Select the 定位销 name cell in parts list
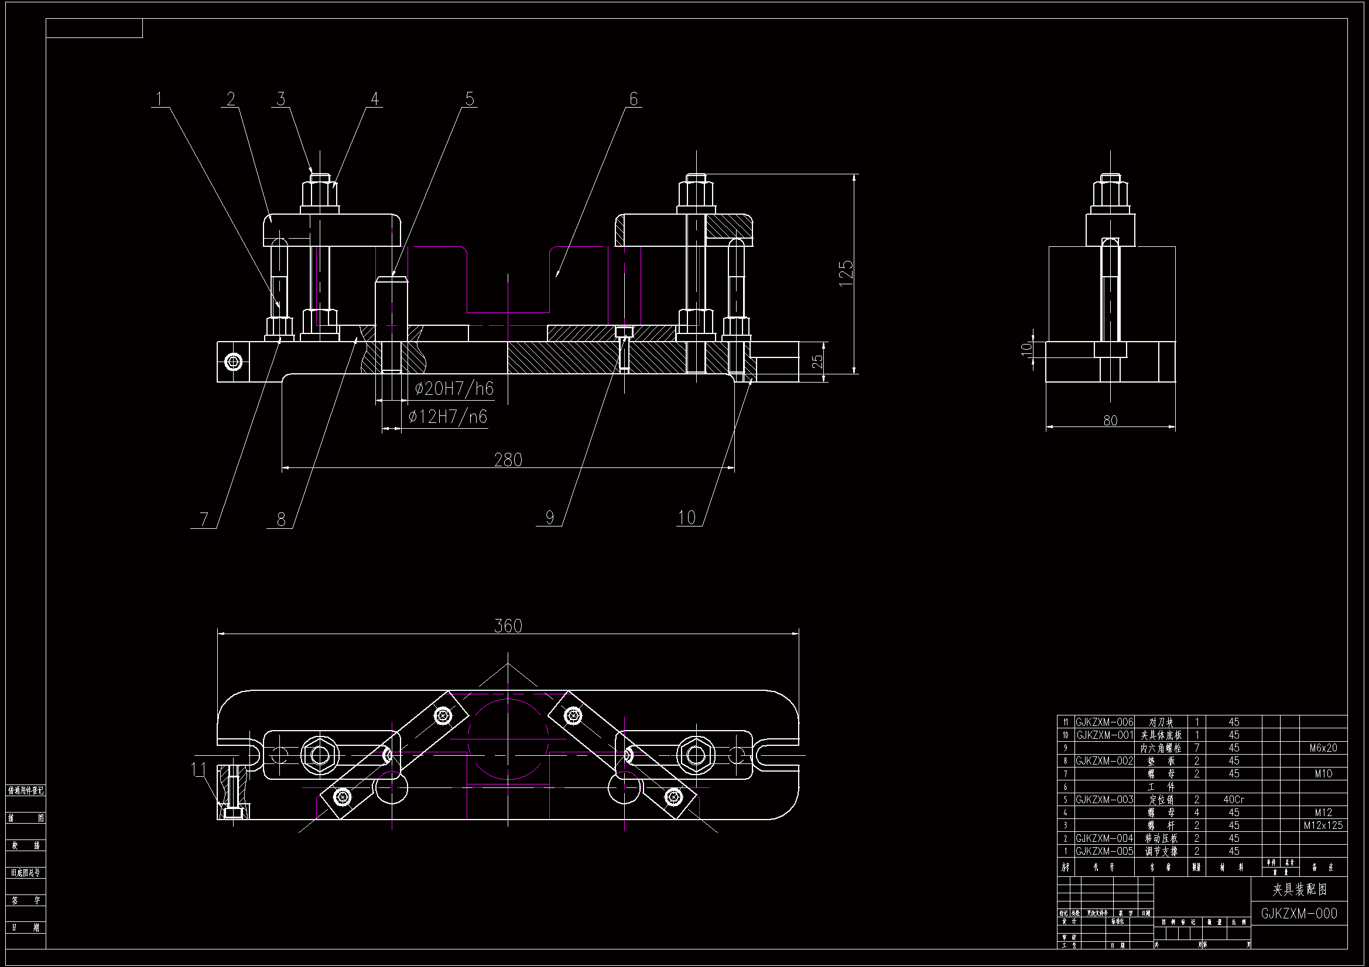The height and width of the screenshot is (967, 1369). pyautogui.click(x=1161, y=800)
